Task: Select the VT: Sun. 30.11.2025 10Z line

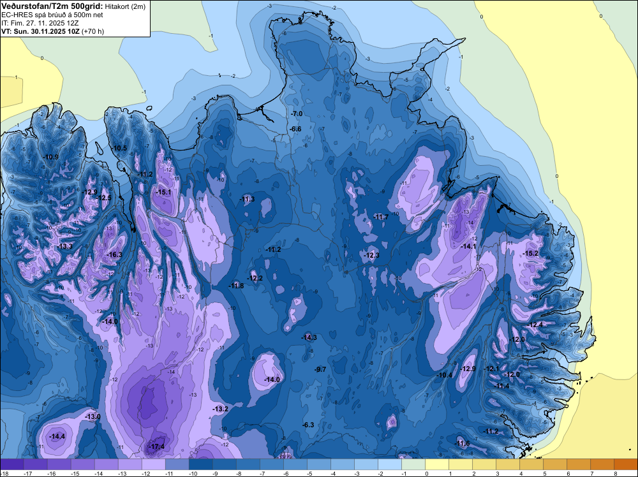Action: coord(41,31)
